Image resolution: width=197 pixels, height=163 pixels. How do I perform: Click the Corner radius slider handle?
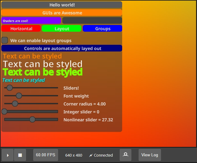pos(15,104)
